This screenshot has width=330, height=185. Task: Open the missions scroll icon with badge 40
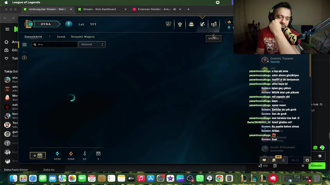[274, 160]
